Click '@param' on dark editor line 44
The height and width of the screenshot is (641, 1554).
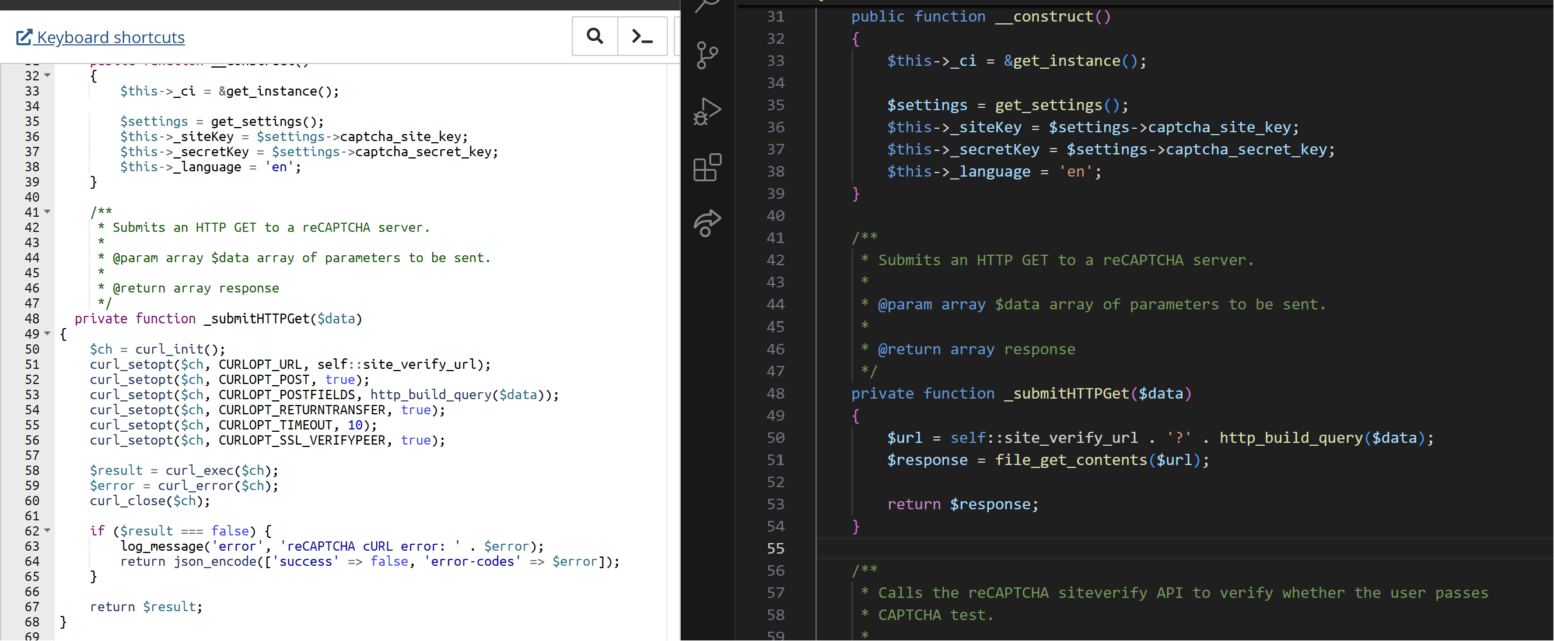pyautogui.click(x=904, y=304)
